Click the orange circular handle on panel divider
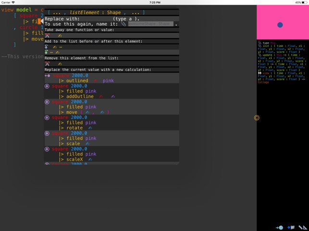 coord(257,118)
